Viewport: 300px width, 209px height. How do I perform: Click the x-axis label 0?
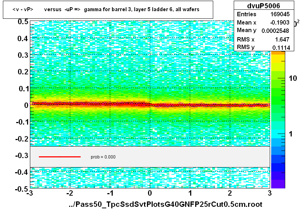150,193
